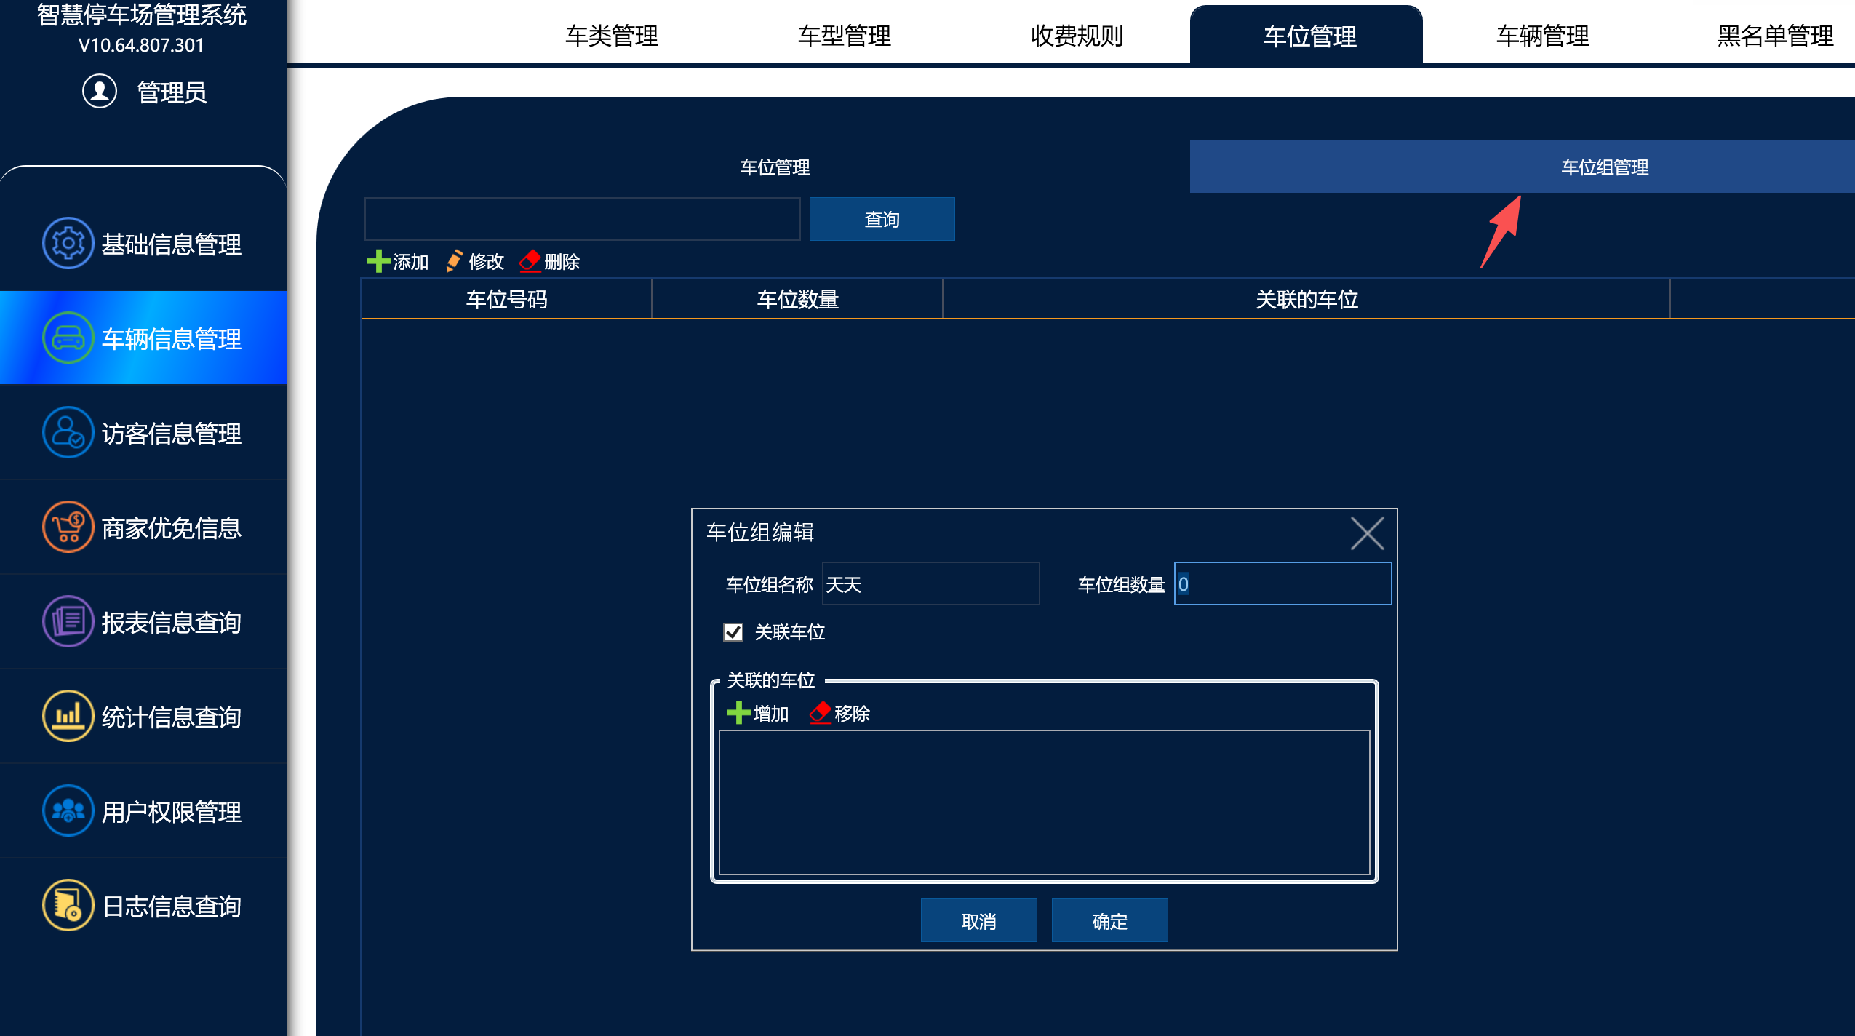Image resolution: width=1855 pixels, height=1036 pixels.
Task: Open 统计信息查询 bar chart icon
Action: click(68, 716)
